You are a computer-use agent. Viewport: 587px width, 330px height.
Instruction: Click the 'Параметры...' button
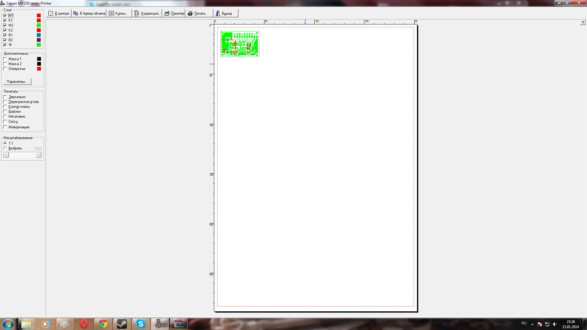(x=17, y=82)
